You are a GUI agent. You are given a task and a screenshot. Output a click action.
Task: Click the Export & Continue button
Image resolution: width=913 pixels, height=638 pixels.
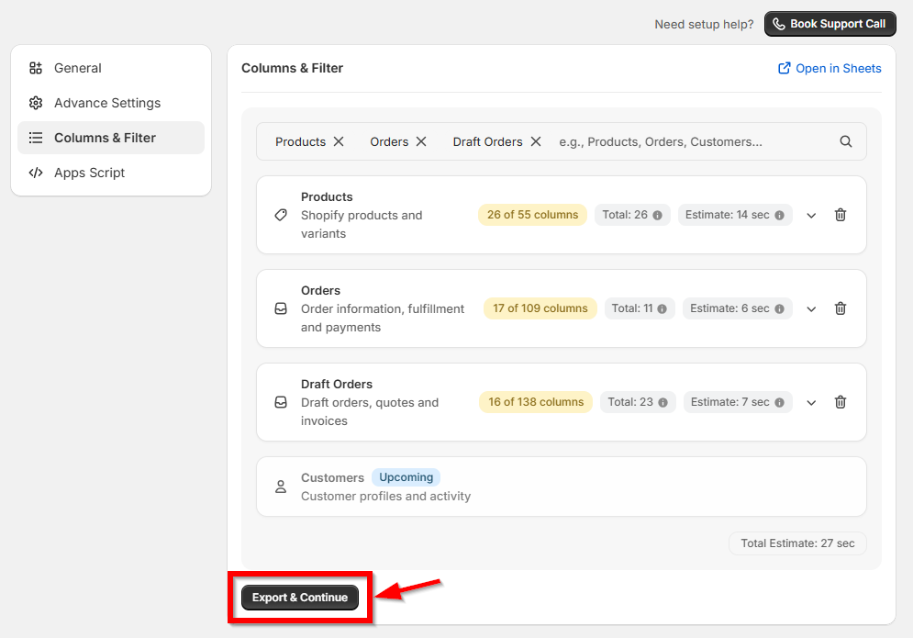click(x=300, y=598)
